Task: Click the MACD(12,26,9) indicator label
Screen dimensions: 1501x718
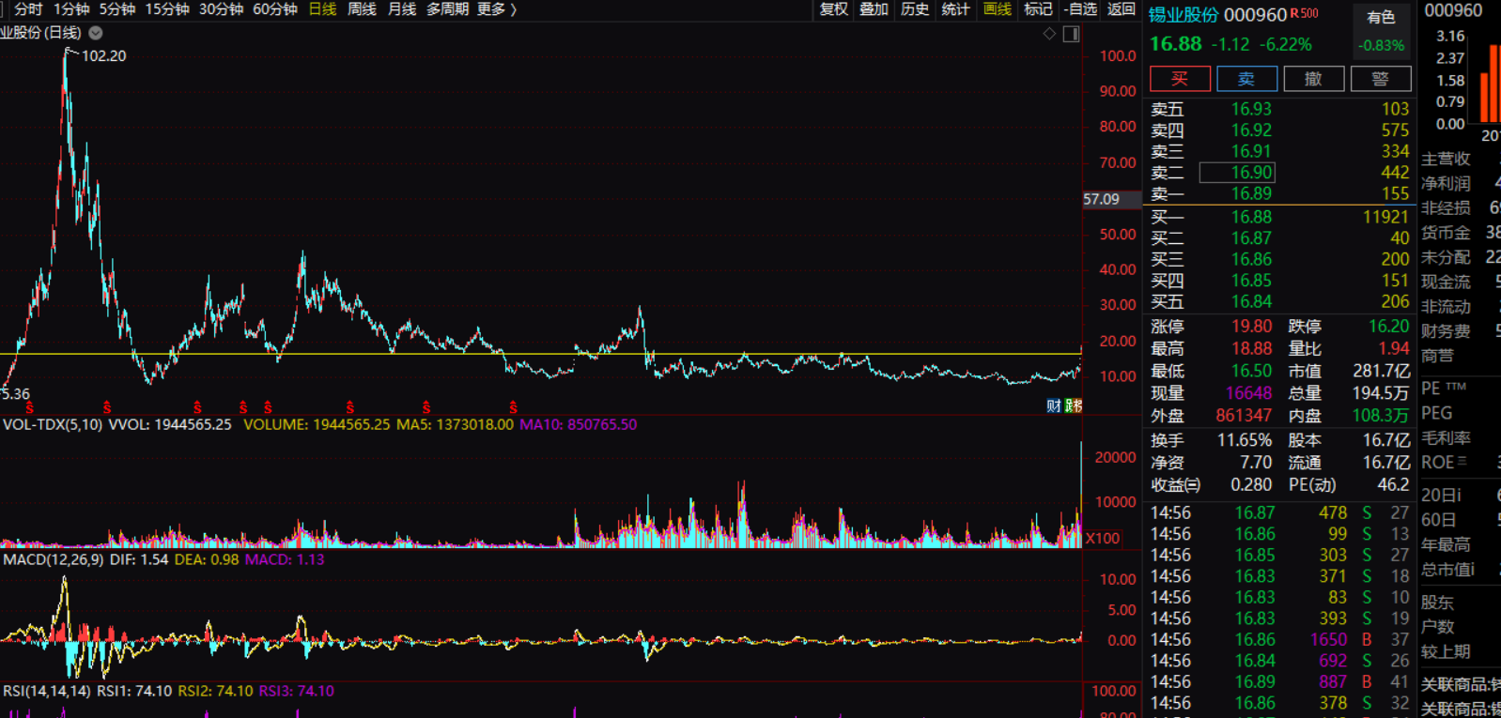Action: [x=53, y=559]
